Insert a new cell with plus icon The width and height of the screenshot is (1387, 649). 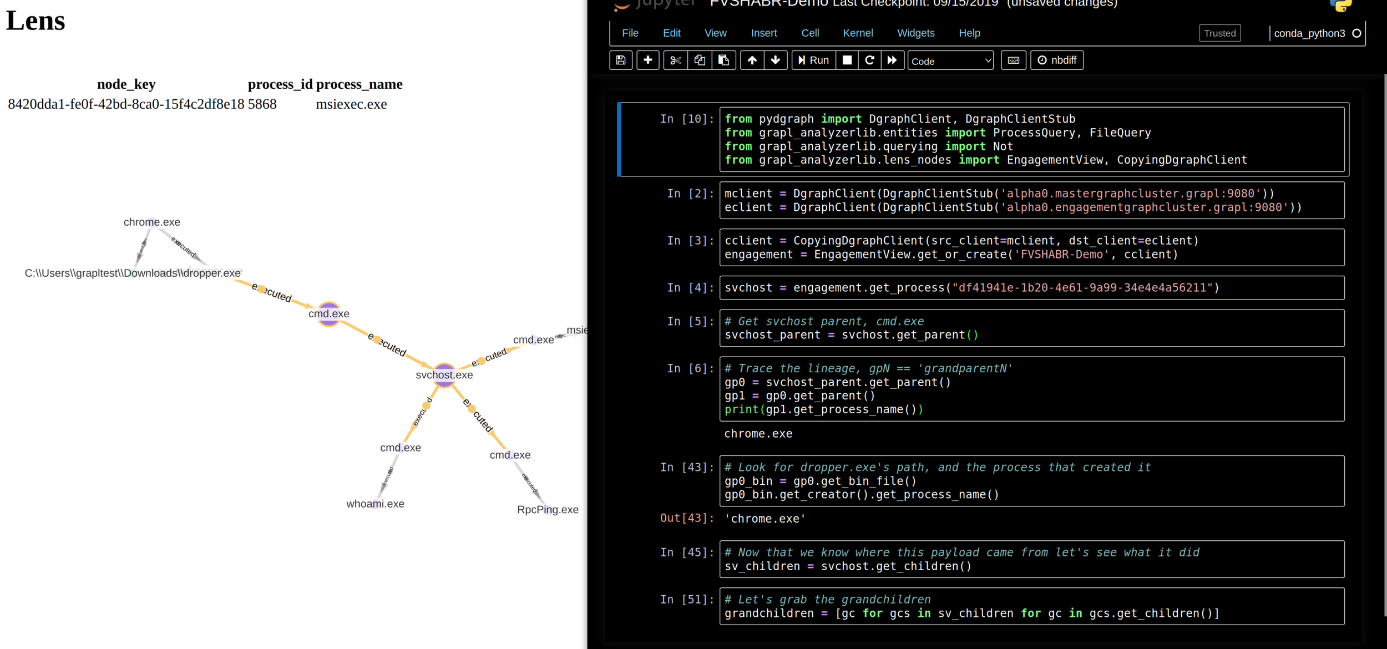[x=647, y=60]
